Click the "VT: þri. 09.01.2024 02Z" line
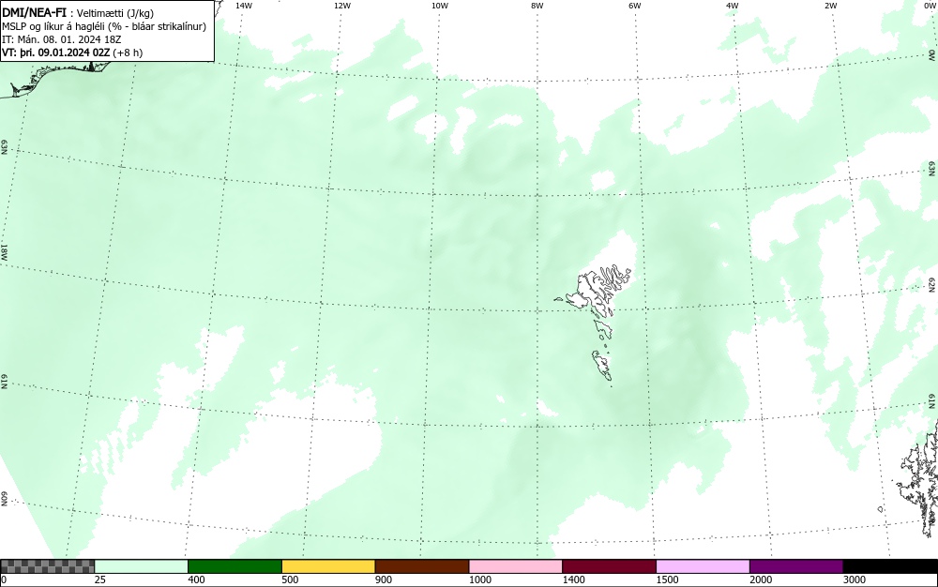This screenshot has height=587, width=938. tap(55, 53)
